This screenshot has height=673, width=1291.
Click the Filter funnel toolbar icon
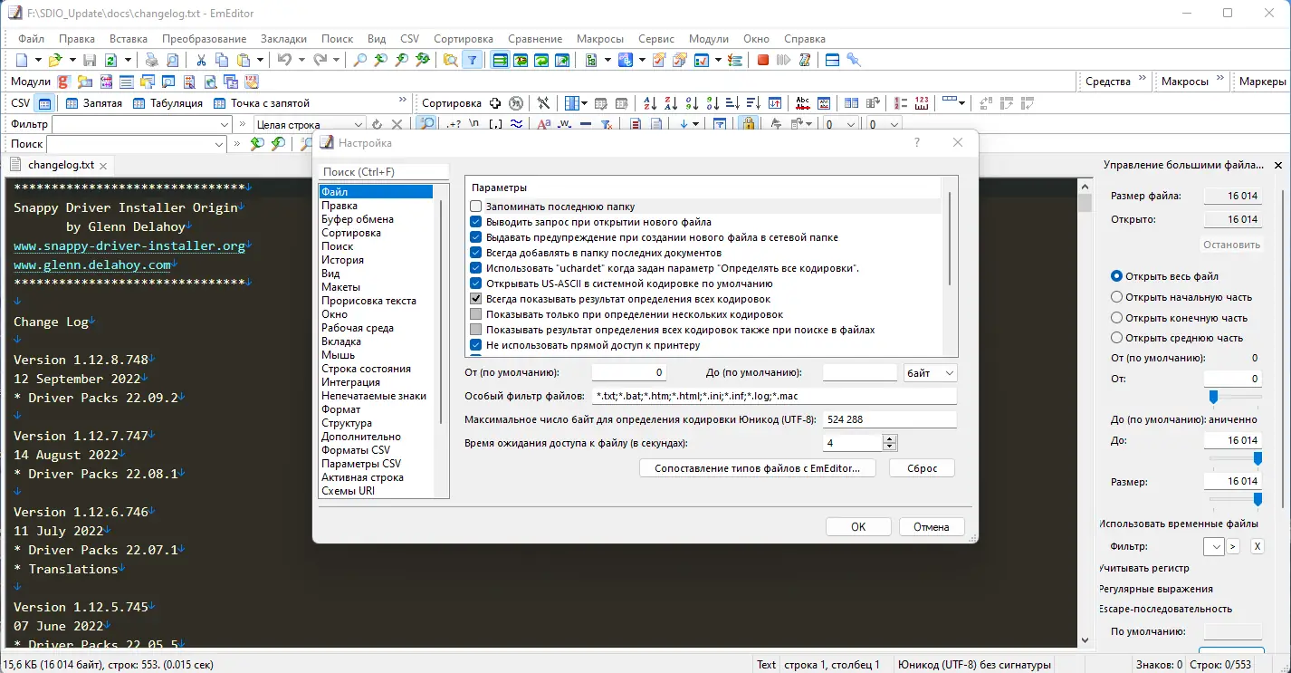point(472,60)
